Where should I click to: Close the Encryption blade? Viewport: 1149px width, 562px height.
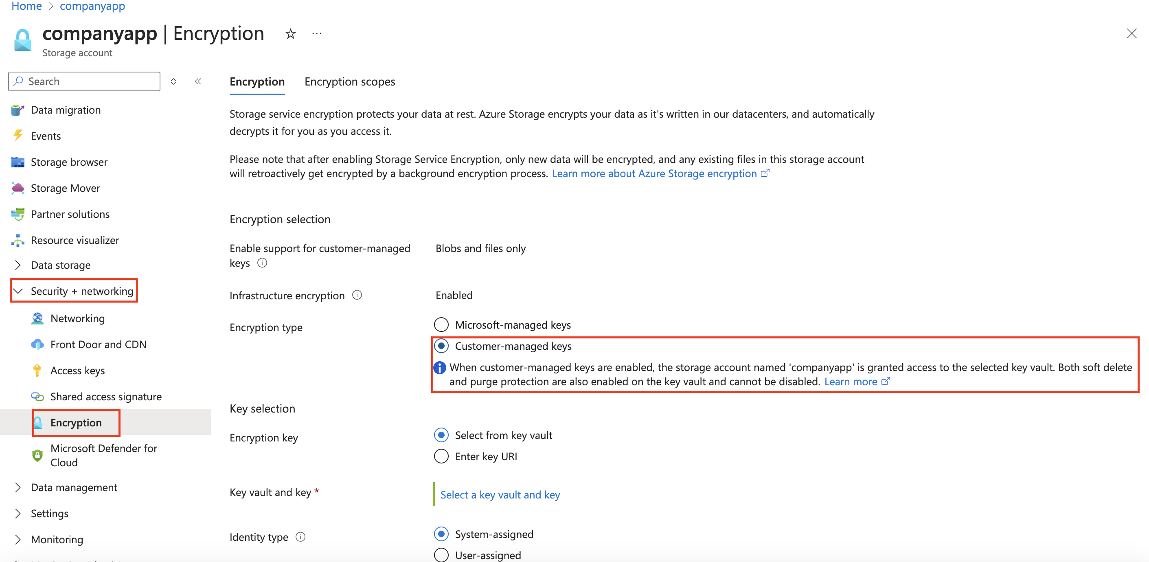1131,33
